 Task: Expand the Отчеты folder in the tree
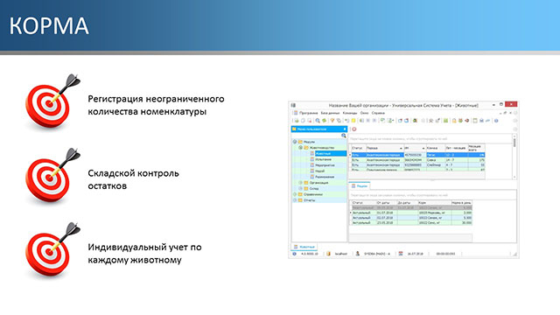[x=295, y=200]
